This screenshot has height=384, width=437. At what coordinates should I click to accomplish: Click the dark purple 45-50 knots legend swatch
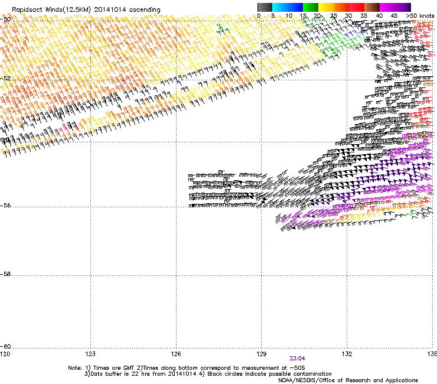point(403,7)
